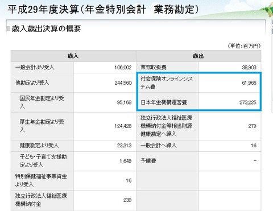Screen dimensions: 273x211
Task: Click the value 279
Action: (x=253, y=126)
